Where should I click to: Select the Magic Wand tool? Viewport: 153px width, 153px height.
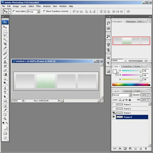point(5,39)
